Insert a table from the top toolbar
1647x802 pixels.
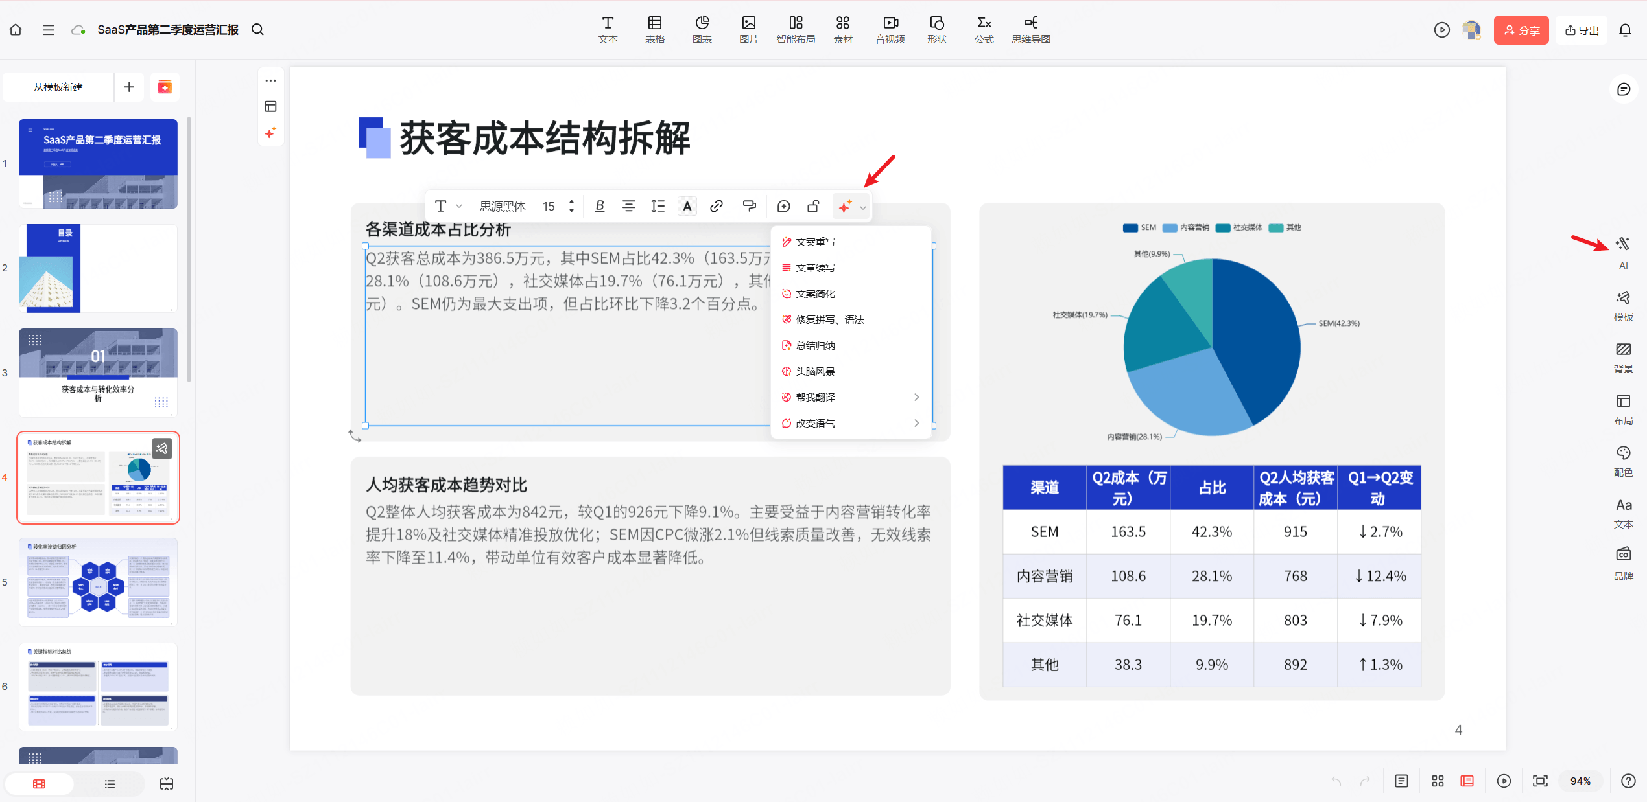click(655, 29)
